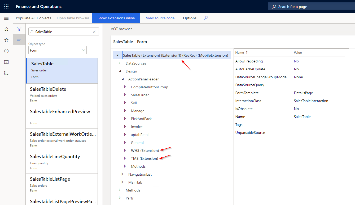Open Modules list icon in sidebar
The height and width of the screenshot is (205, 355).
[6, 73]
